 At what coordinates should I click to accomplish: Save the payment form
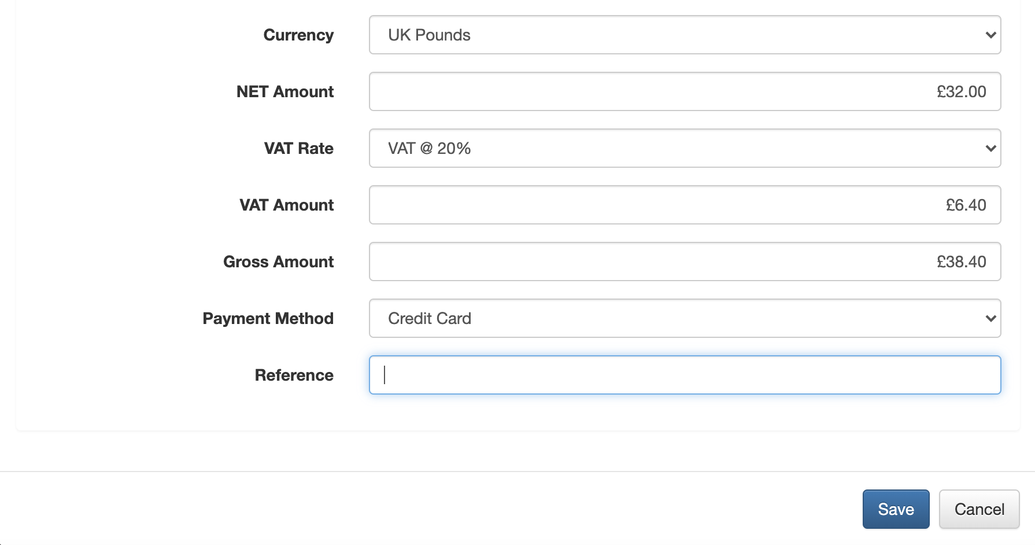(x=896, y=509)
